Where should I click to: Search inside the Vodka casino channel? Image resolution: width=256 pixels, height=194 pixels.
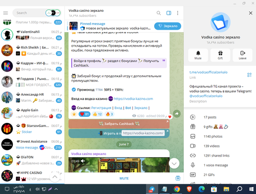[x=159, y=13]
